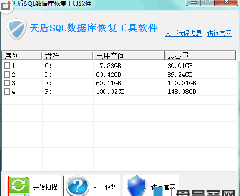Click total capacity 120.01GB

click(182, 83)
